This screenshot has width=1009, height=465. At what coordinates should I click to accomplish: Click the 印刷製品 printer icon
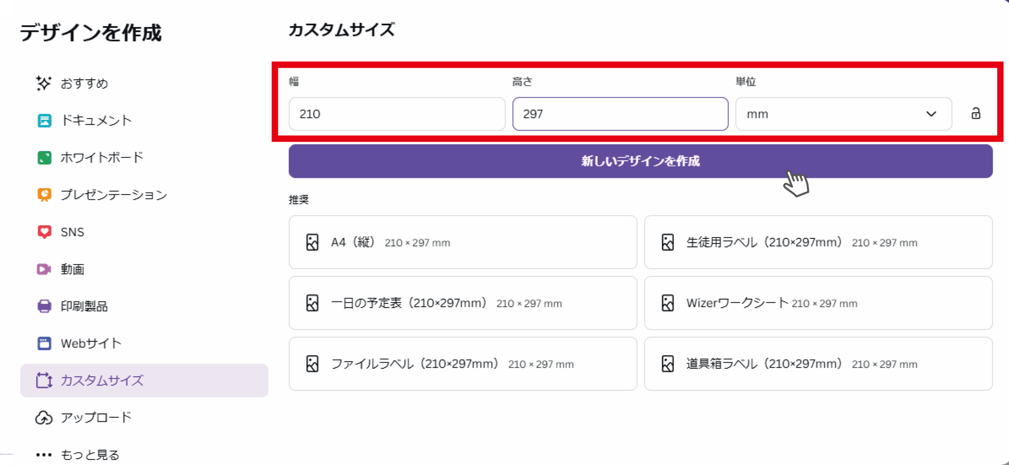tap(44, 306)
